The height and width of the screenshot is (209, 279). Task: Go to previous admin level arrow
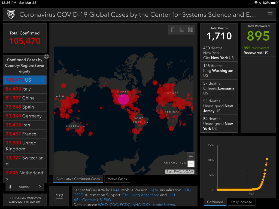[x=10, y=187]
